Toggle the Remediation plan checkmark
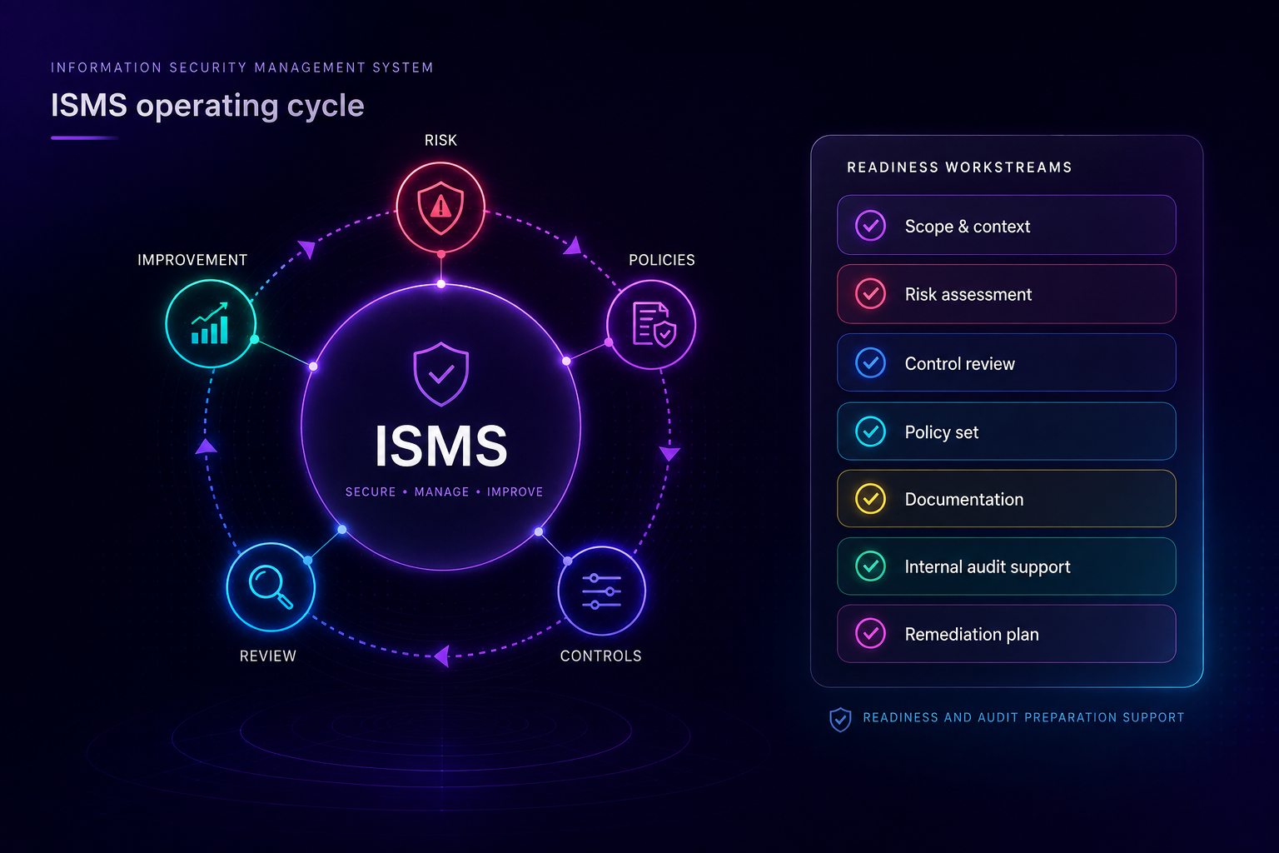The height and width of the screenshot is (853, 1279). (870, 634)
